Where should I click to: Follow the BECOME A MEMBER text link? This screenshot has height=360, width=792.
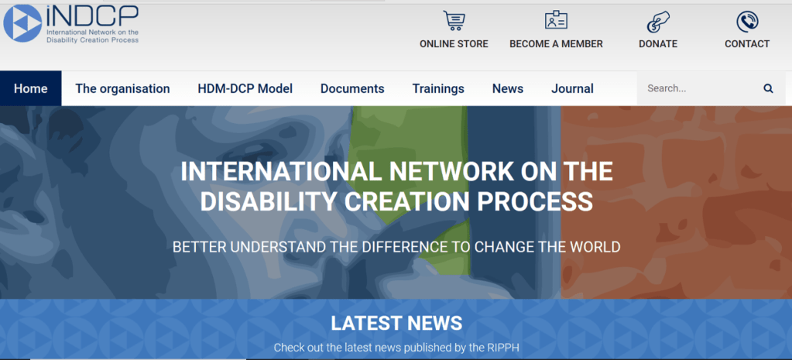[556, 44]
